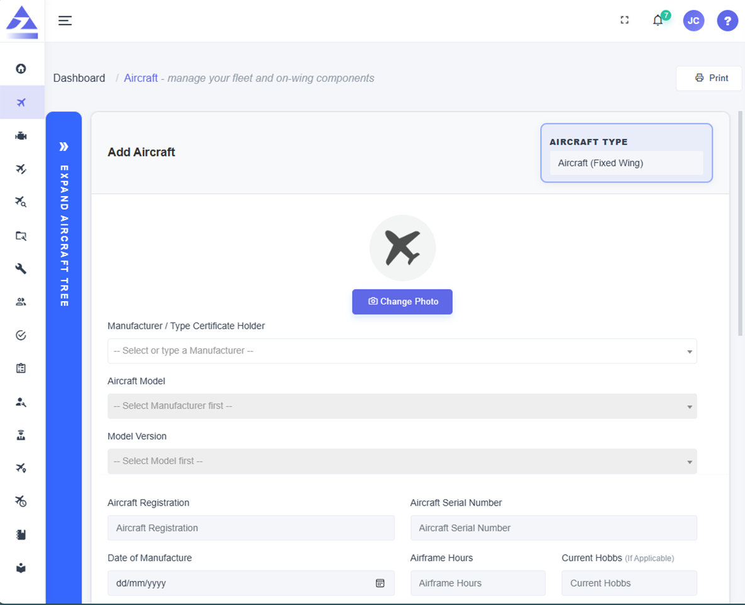Open the wrench maintenance sidebar icon

(21, 269)
